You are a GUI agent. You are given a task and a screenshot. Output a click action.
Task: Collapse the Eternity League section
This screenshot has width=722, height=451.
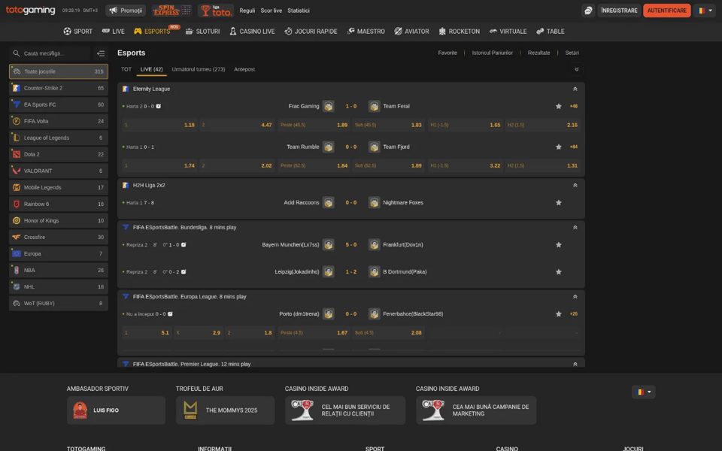coord(575,89)
